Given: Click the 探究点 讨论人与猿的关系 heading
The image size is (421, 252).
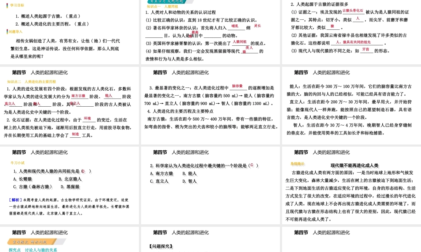Looking at the screenshot, I should coord(33,250).
